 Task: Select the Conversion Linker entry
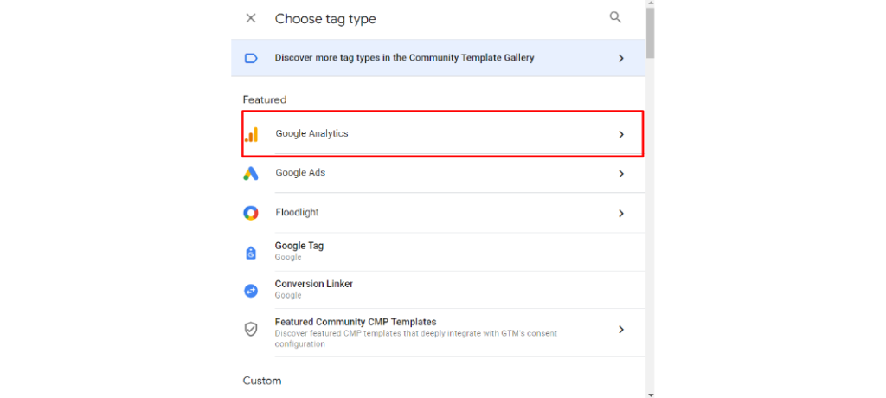click(x=439, y=290)
